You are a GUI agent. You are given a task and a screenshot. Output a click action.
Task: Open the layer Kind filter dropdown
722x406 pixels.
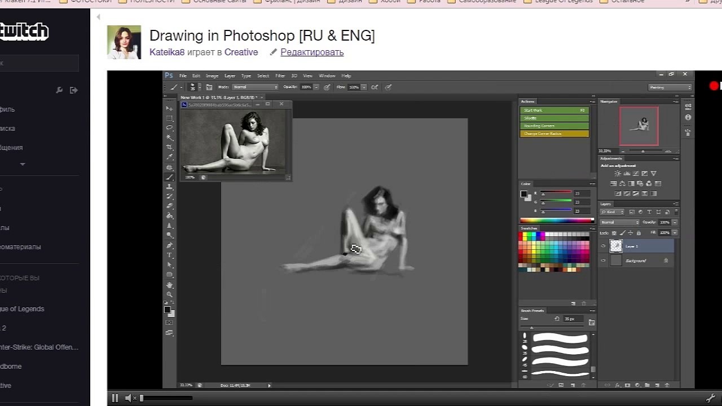coord(613,212)
